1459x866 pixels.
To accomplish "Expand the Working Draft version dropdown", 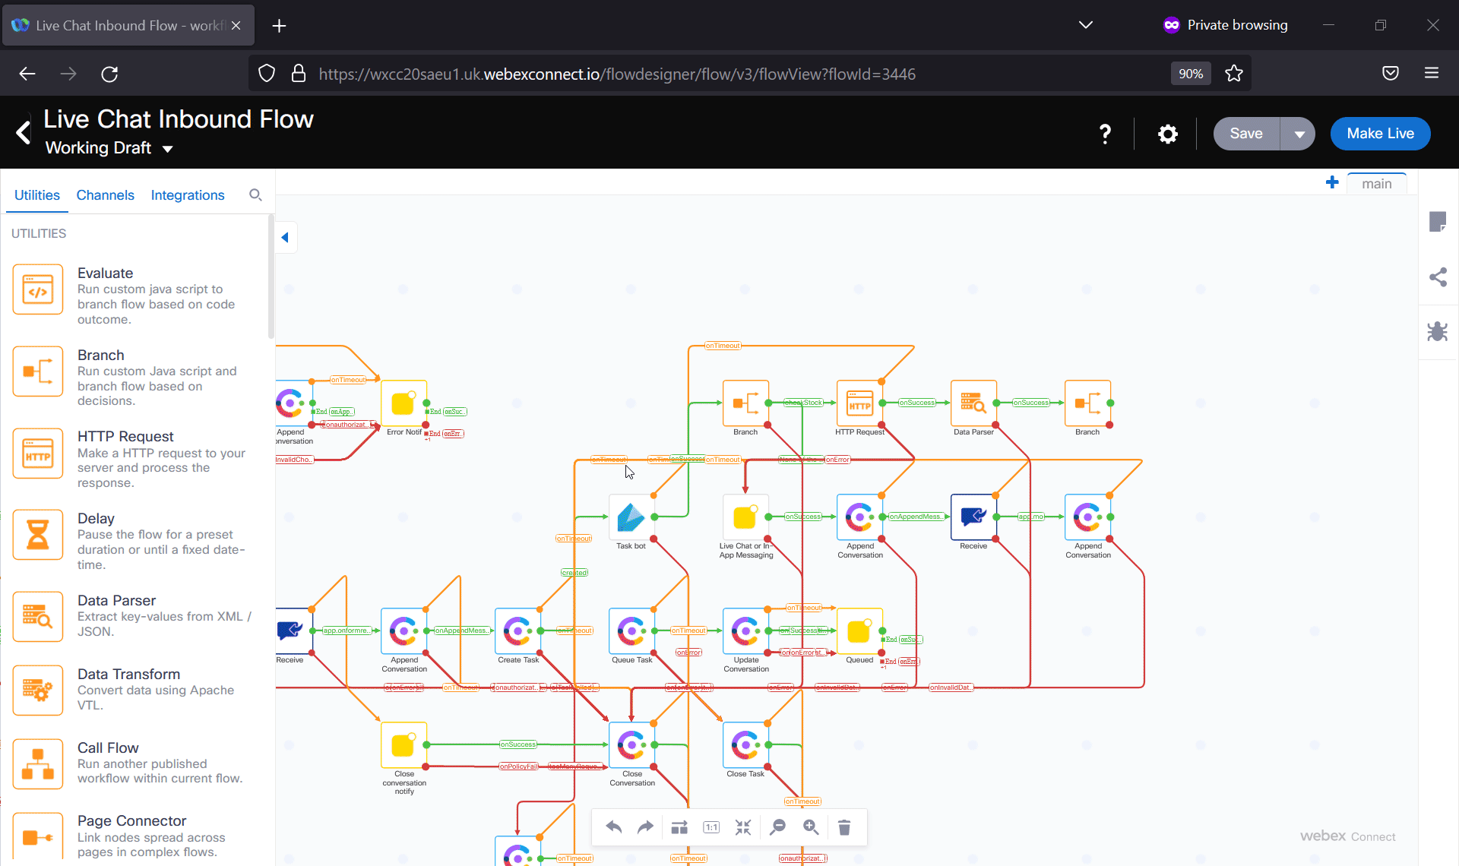I will [168, 149].
